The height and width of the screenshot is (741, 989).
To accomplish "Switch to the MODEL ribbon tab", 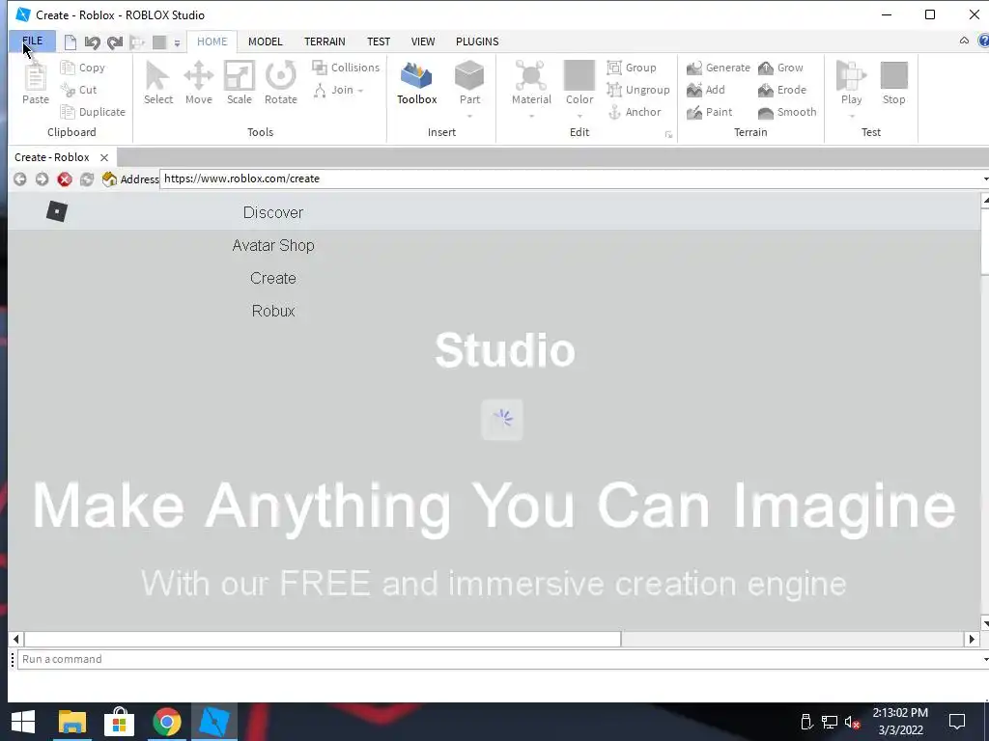I will point(265,41).
